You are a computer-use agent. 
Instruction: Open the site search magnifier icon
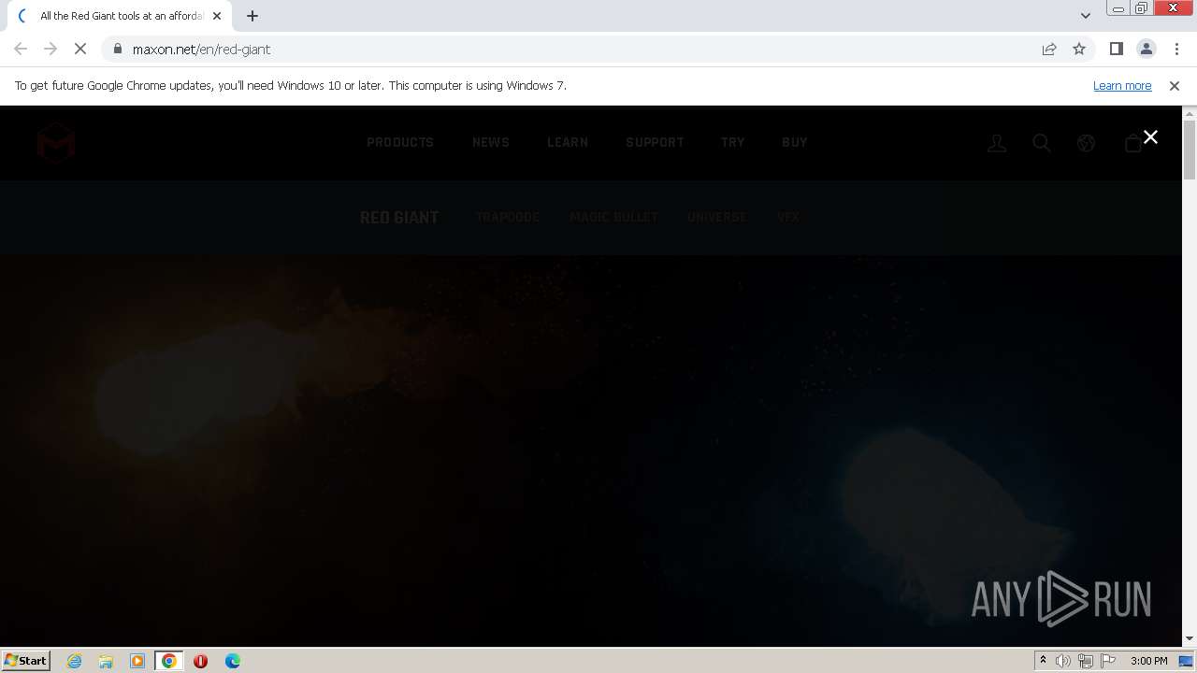point(1042,143)
